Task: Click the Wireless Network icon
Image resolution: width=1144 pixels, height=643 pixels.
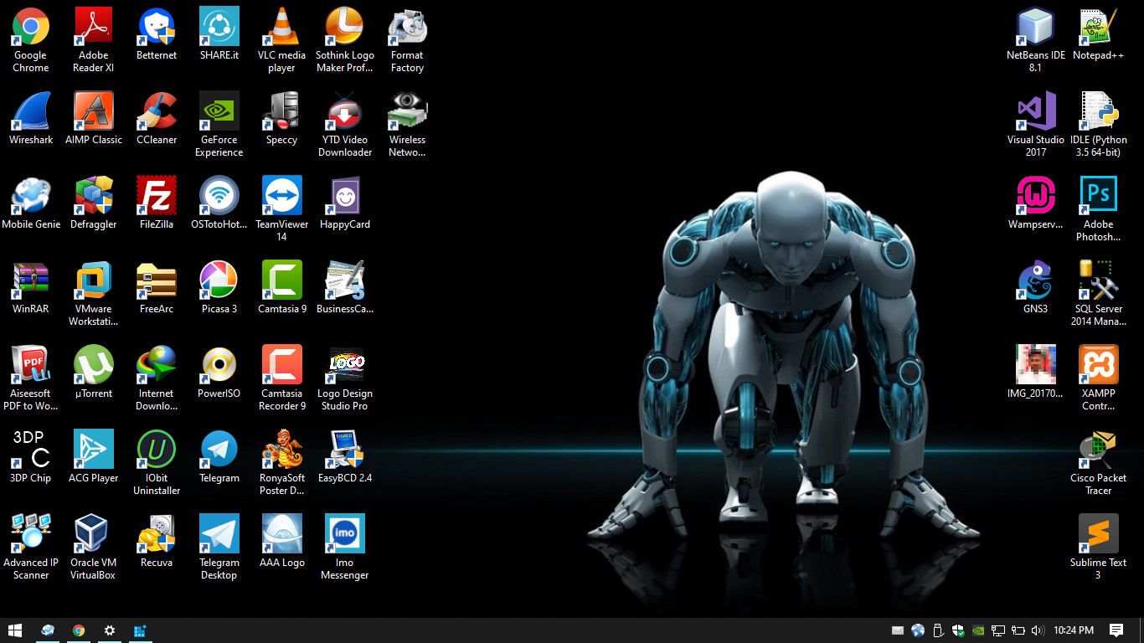Action: pos(408,111)
